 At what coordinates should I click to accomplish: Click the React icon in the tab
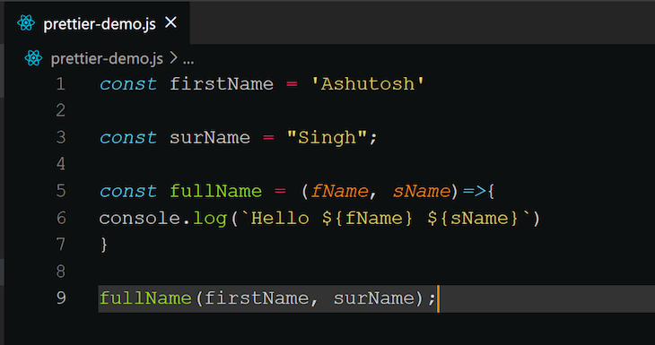26,23
